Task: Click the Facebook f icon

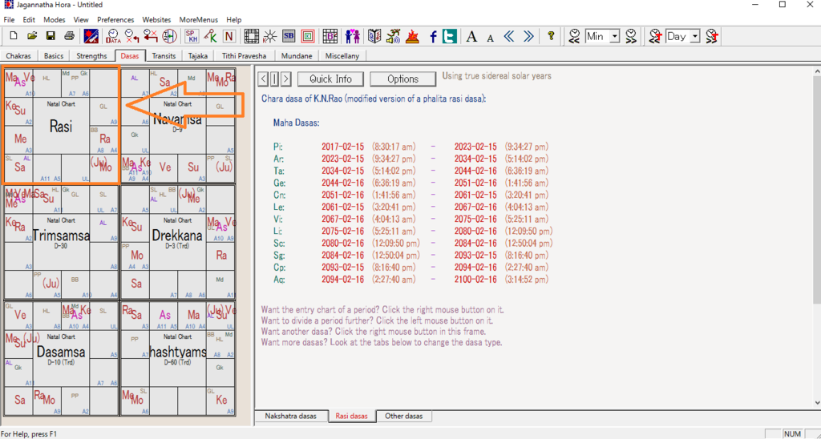Action: 433,36
